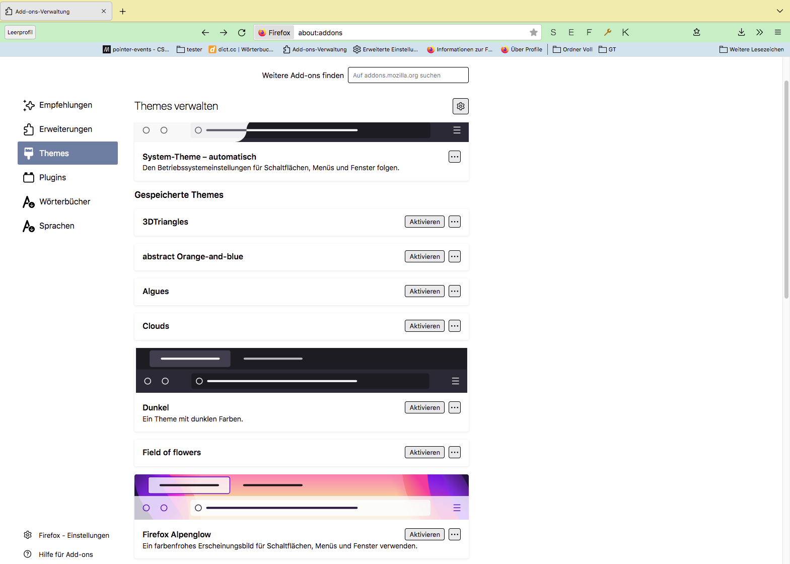Click the S toolbar icon
Viewport: 790px width, 564px height.
click(553, 33)
